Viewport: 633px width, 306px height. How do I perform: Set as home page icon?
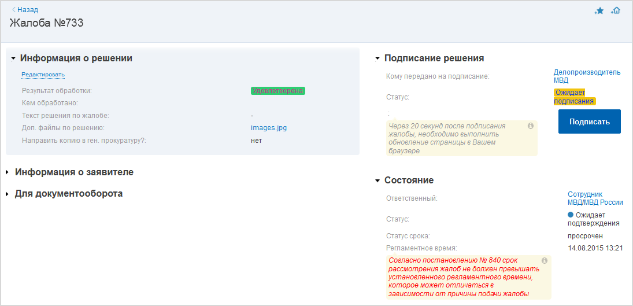point(616,11)
